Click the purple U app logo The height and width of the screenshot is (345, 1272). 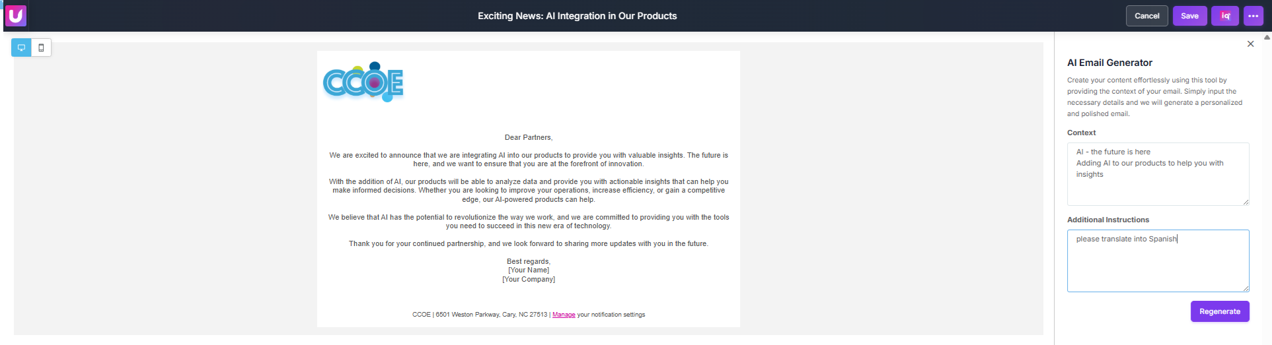[15, 15]
